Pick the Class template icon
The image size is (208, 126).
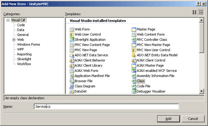pos(134,81)
